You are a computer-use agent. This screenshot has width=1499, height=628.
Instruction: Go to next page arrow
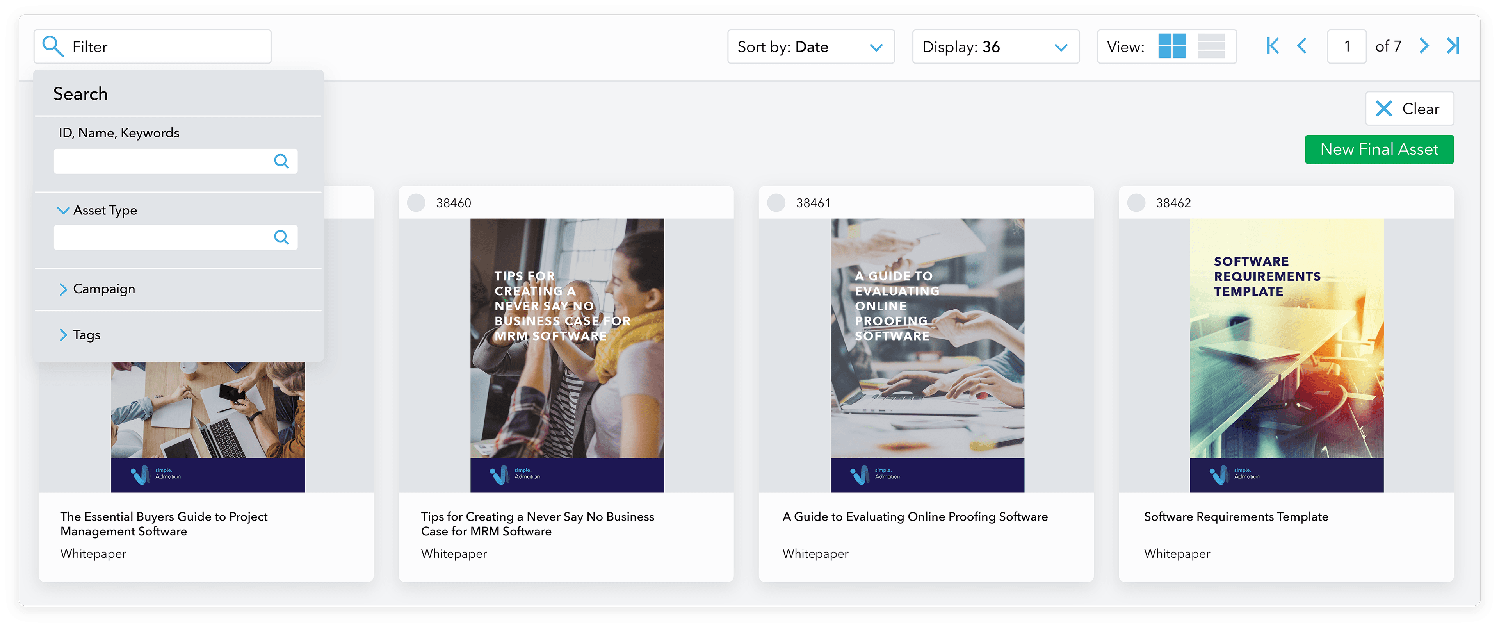coord(1423,46)
